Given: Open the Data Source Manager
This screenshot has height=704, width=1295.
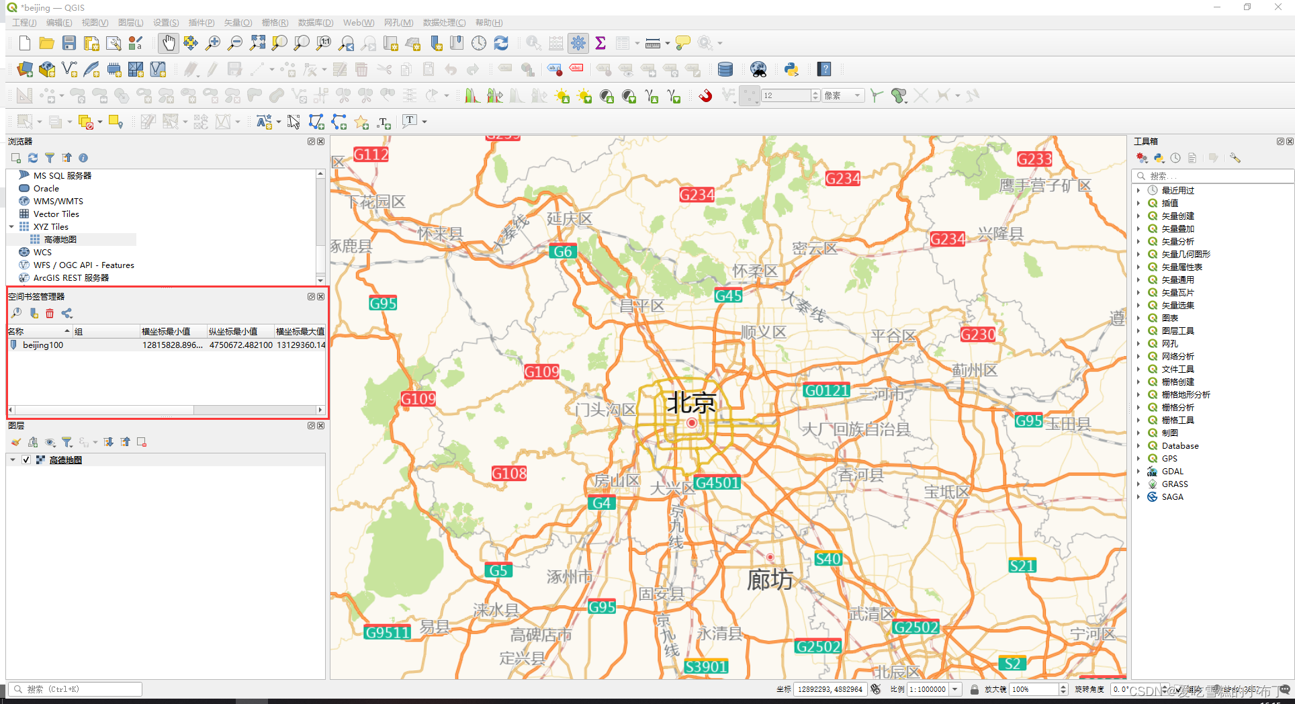Looking at the screenshot, I should point(25,69).
